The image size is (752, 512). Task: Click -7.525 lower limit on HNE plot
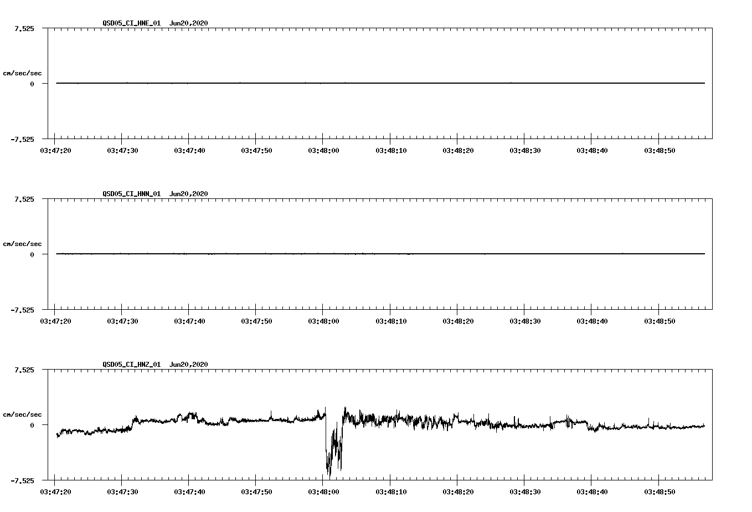click(22, 139)
